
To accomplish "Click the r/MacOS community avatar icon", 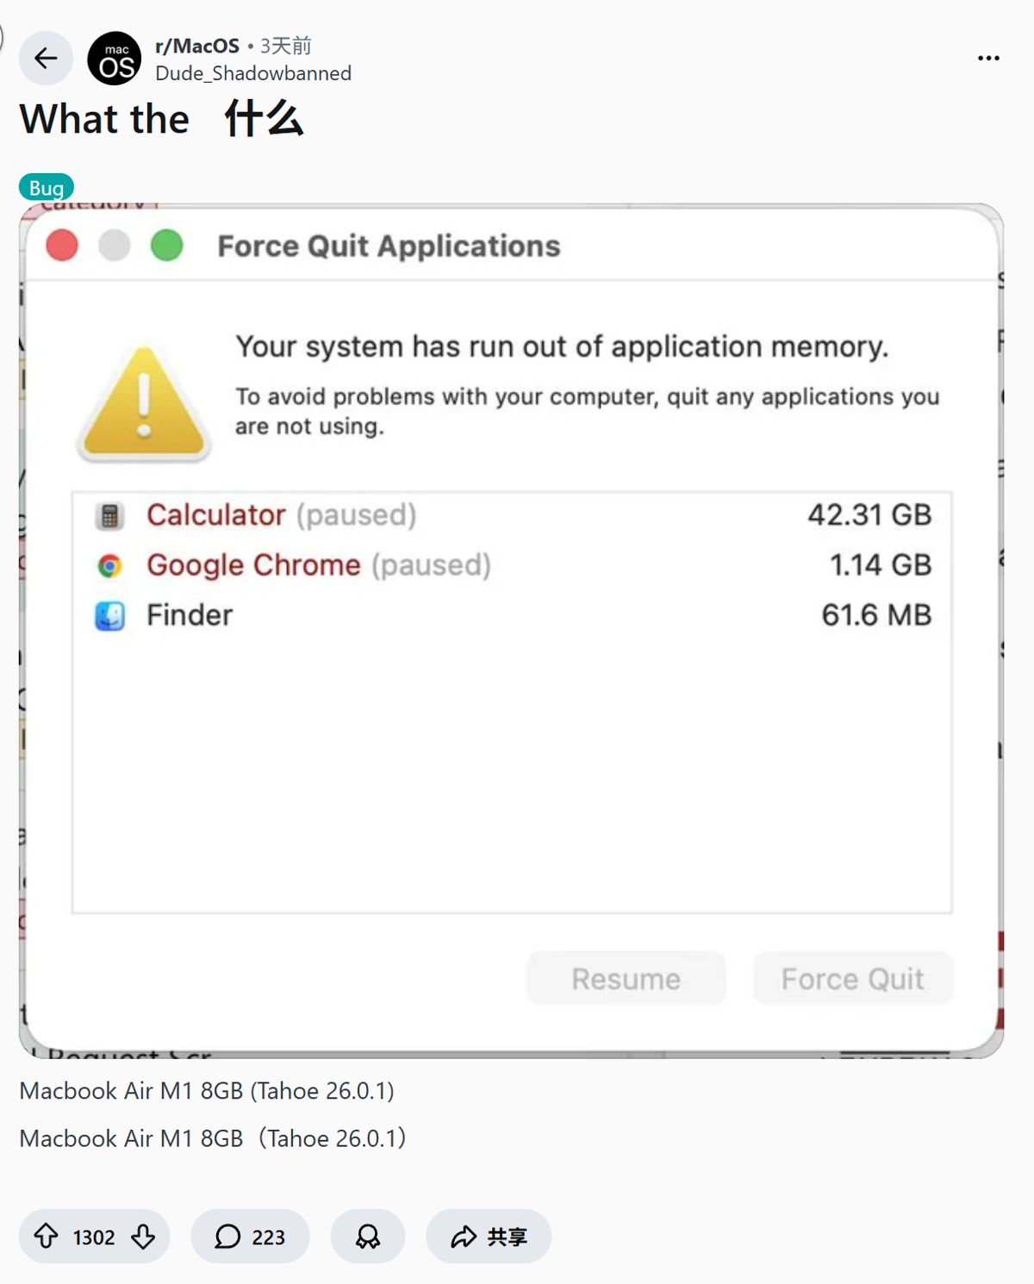I will click(114, 58).
